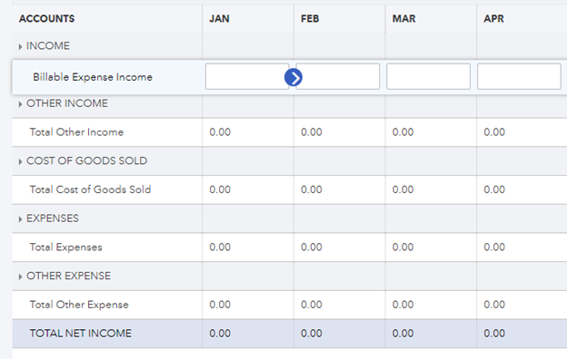Select the Total Other Income row label

[76, 132]
